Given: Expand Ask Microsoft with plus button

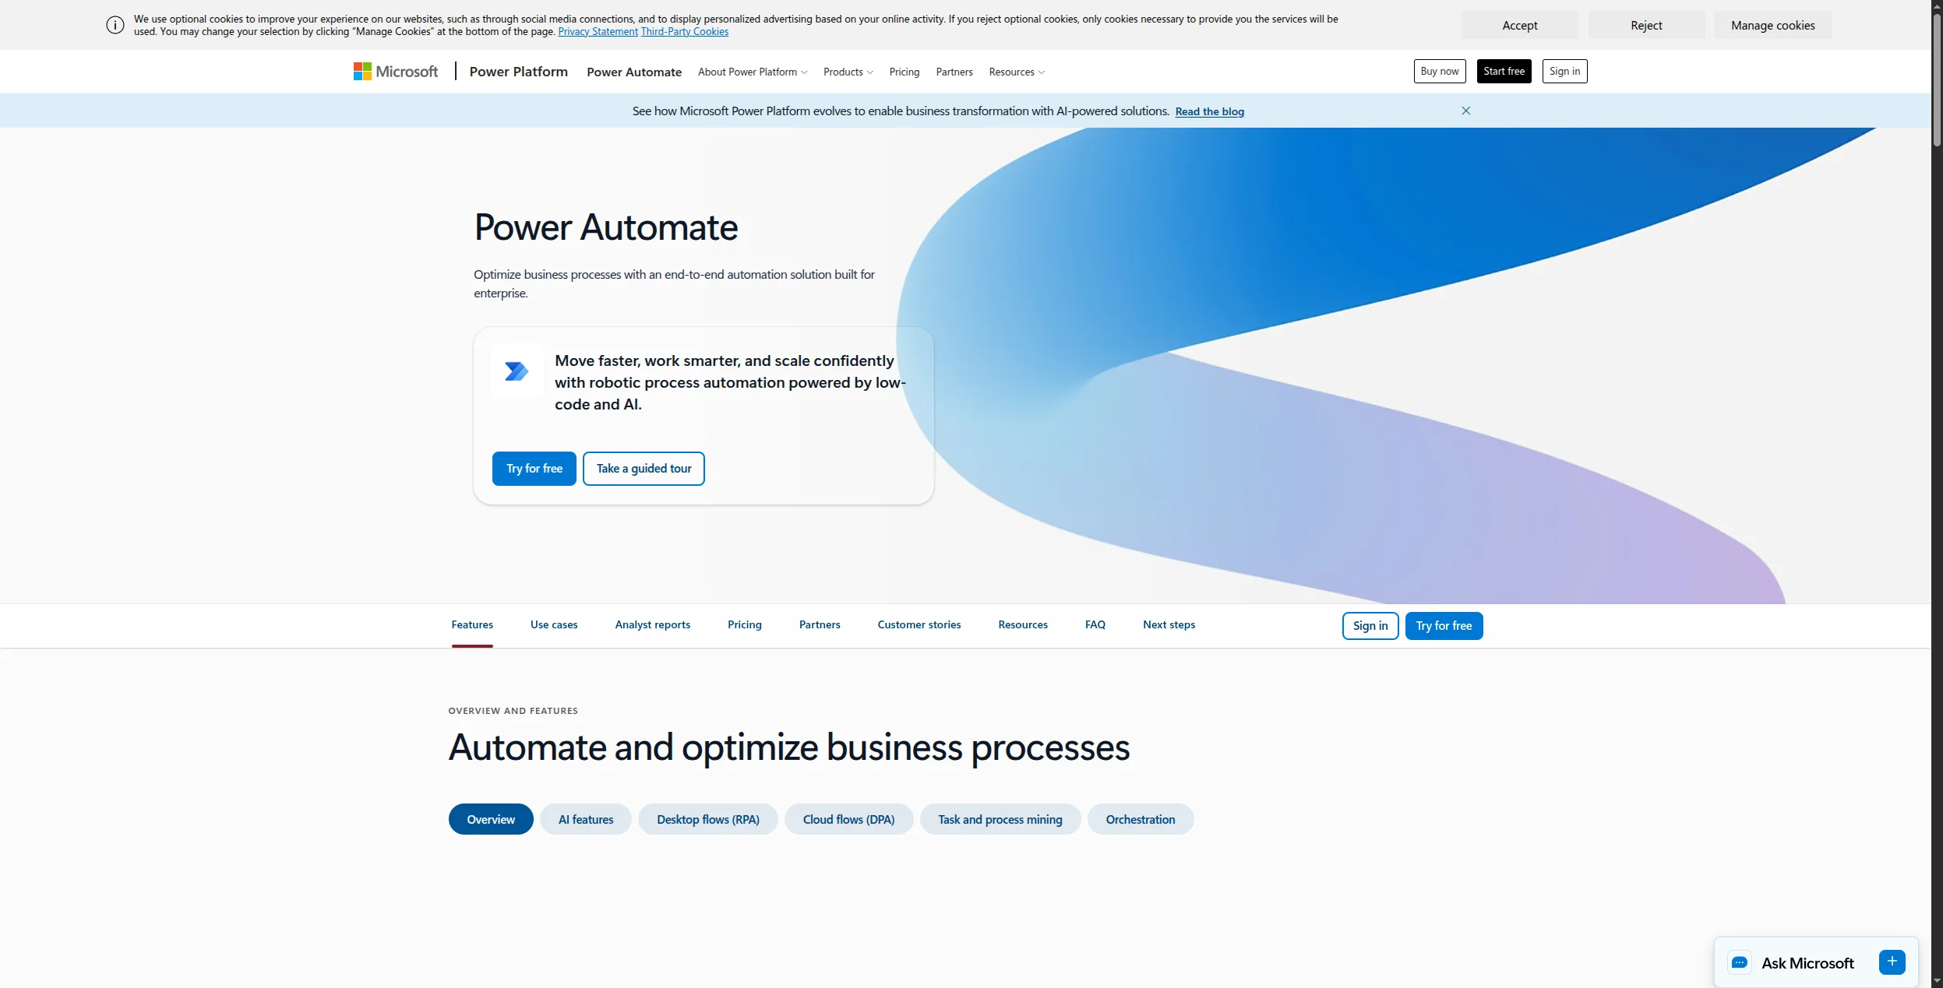Looking at the screenshot, I should coord(1892,962).
